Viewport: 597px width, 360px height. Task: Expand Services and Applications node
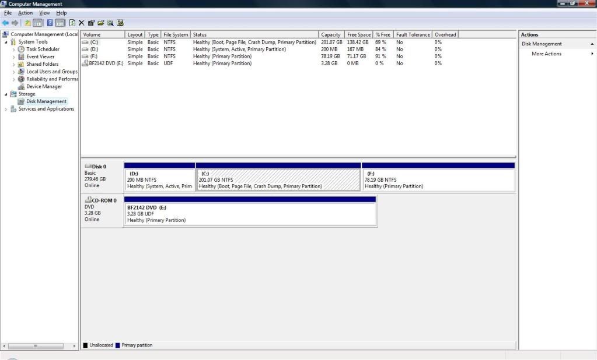6,109
